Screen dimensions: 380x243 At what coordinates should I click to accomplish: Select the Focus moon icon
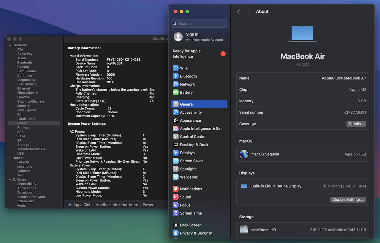[176, 205]
